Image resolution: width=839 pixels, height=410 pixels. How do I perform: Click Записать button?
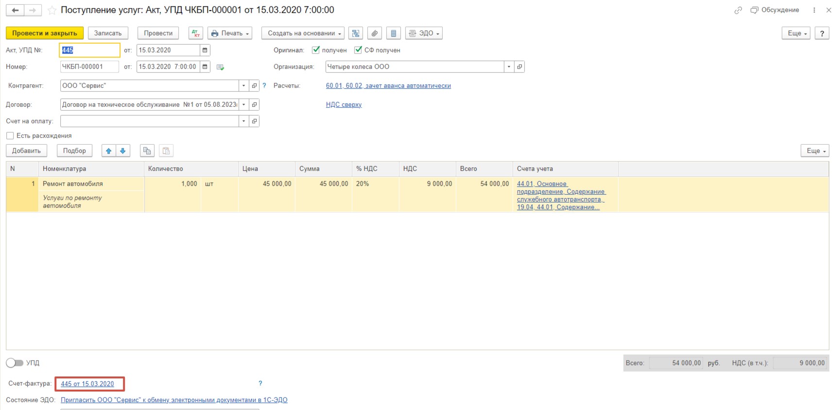pyautogui.click(x=108, y=33)
